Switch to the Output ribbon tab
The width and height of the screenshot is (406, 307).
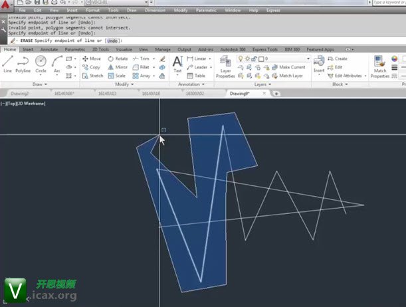pos(184,49)
